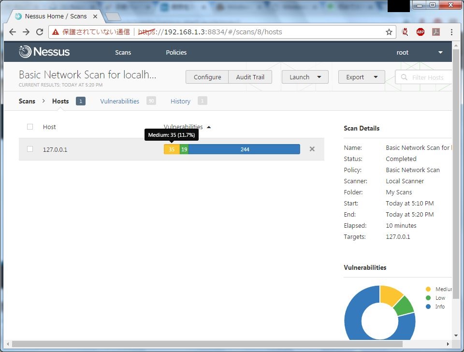Click the green Low donut chart segment
464x352 pixels.
tap(405, 307)
